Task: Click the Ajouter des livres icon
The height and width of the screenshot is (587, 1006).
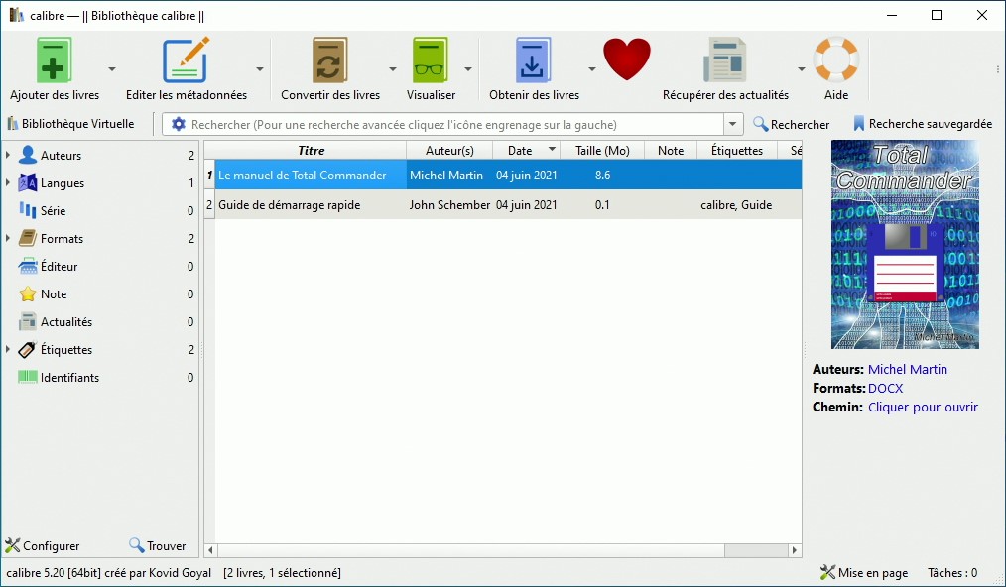Action: [55, 61]
